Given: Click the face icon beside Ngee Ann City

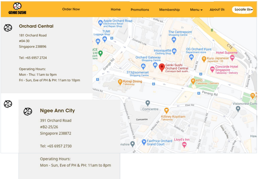Looking at the screenshot, I should [28, 111].
